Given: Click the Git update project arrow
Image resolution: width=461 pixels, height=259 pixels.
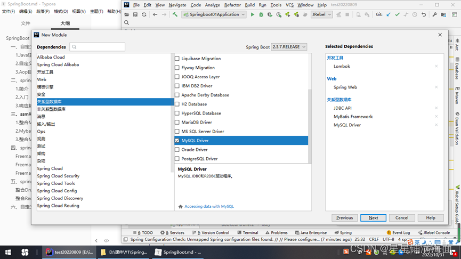Looking at the screenshot, I should pos(389,14).
